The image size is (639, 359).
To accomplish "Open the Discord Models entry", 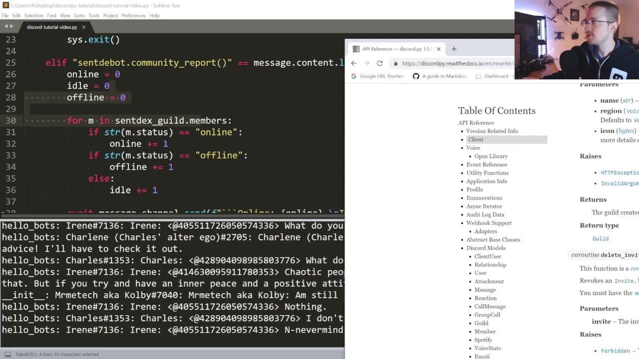I will 486,248.
